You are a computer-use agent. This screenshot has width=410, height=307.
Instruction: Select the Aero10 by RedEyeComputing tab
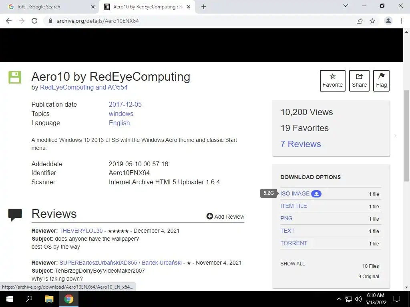(147, 7)
